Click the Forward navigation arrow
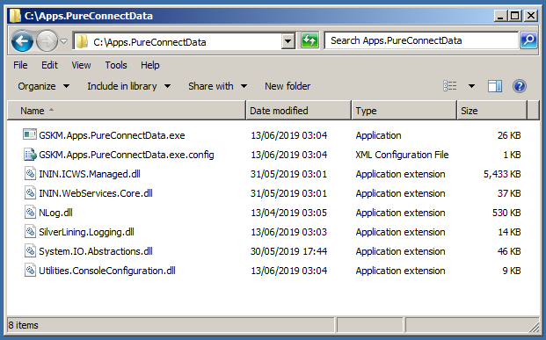This screenshot has width=546, height=340. point(47,41)
